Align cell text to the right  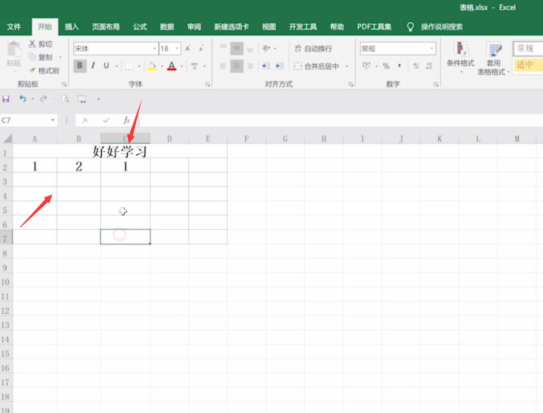(250, 66)
